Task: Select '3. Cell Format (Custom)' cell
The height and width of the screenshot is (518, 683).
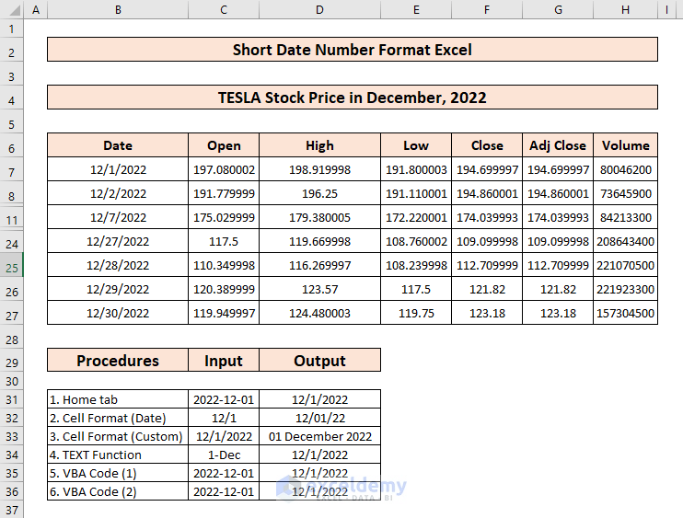Action: [118, 436]
